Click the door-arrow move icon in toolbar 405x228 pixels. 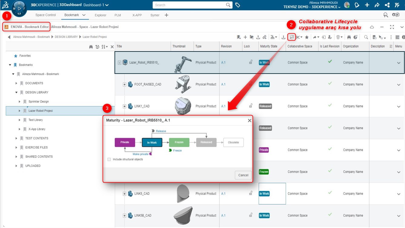tap(324, 37)
